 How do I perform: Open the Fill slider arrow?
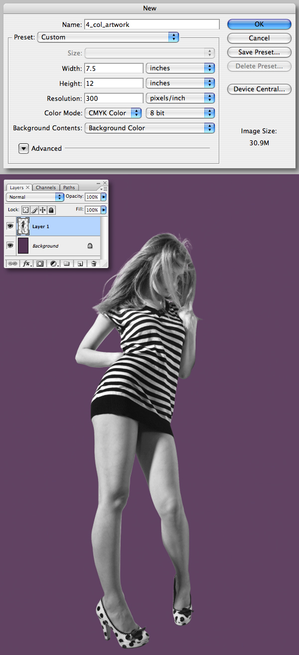pos(104,210)
